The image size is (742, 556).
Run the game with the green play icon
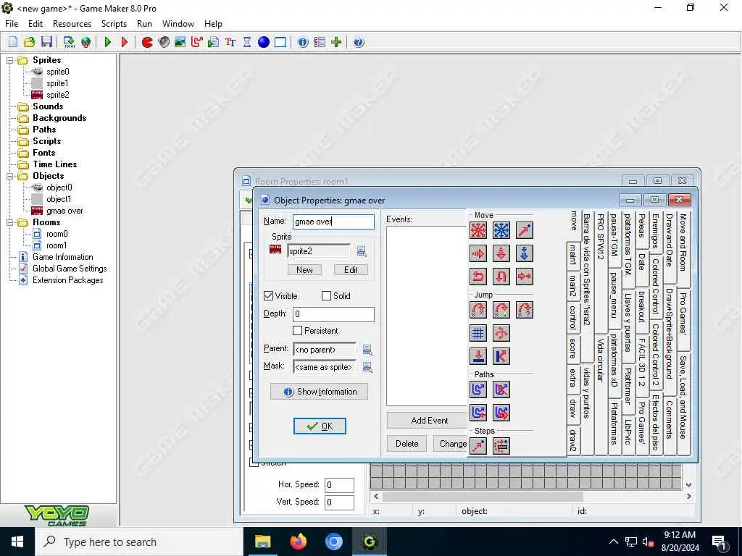tap(108, 42)
